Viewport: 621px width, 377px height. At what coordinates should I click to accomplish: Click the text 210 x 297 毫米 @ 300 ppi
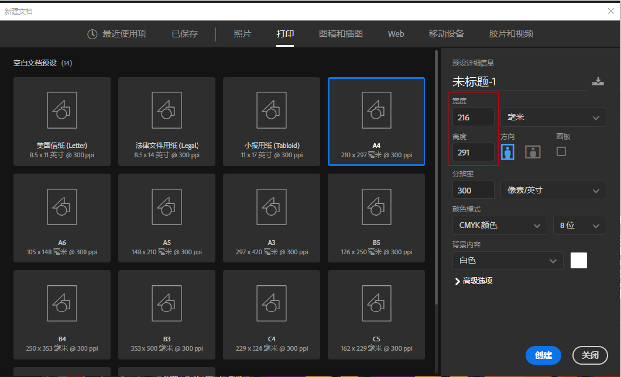[x=377, y=155]
